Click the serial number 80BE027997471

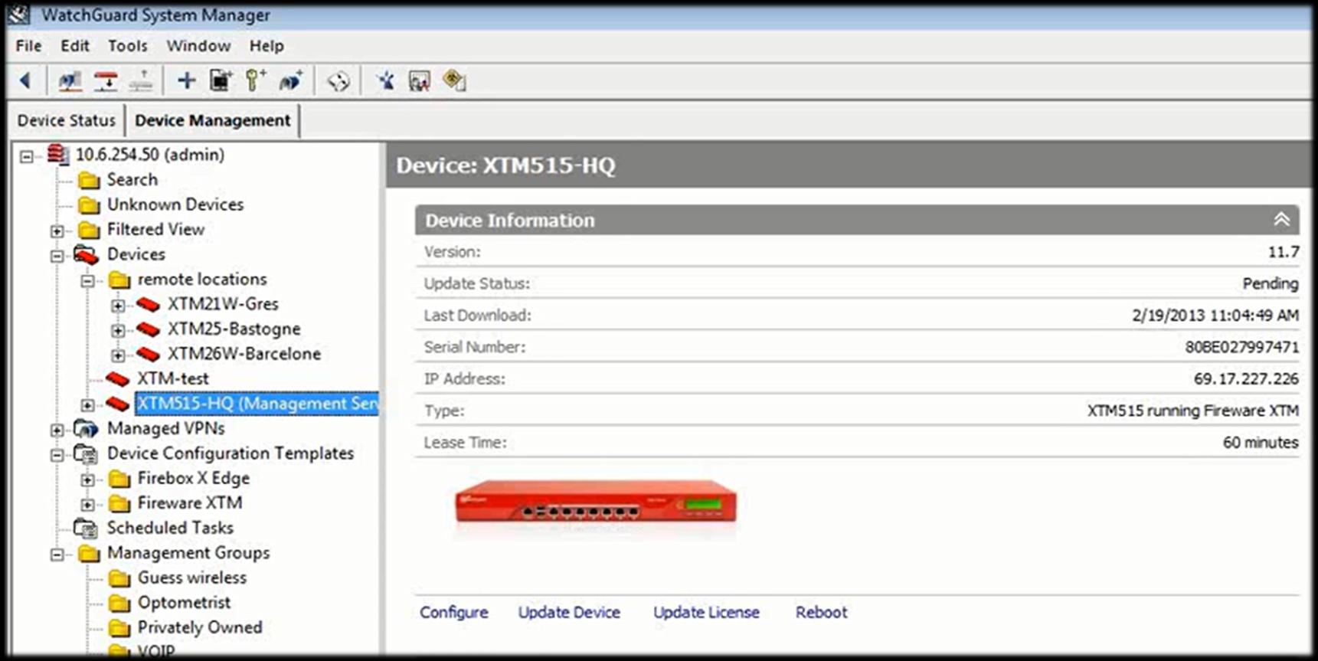[1241, 347]
